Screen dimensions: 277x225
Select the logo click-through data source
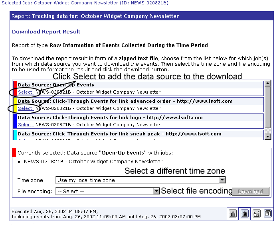click(x=26, y=125)
